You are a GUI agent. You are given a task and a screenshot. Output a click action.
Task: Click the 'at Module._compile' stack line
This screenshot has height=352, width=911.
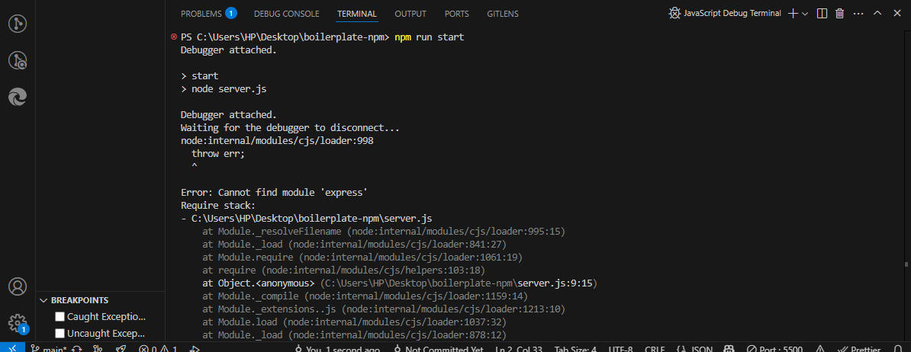click(365, 296)
